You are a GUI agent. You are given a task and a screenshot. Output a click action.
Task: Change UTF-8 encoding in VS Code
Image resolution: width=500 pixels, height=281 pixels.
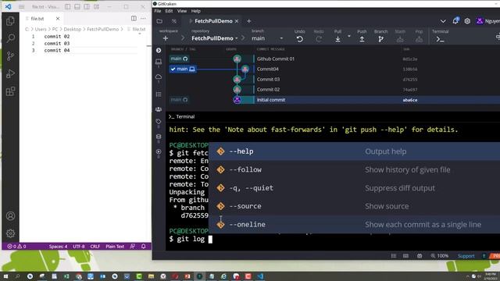[79, 247]
